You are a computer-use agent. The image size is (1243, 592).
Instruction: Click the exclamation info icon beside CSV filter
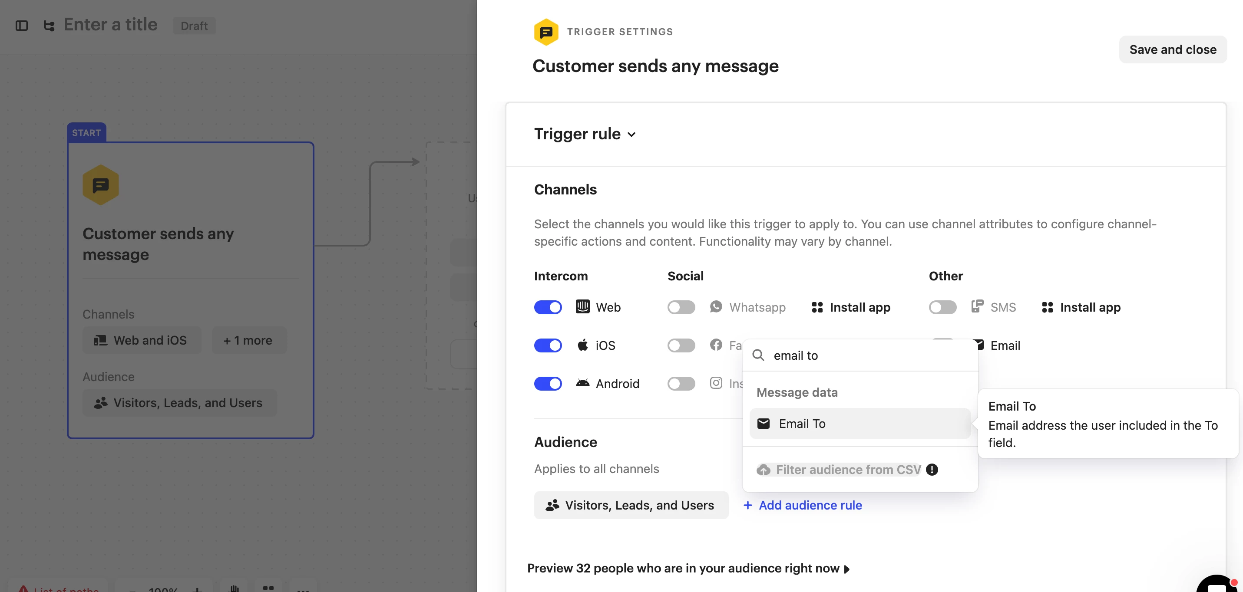pyautogui.click(x=932, y=470)
